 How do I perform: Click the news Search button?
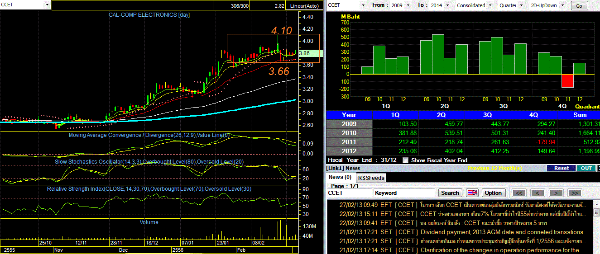(450, 193)
